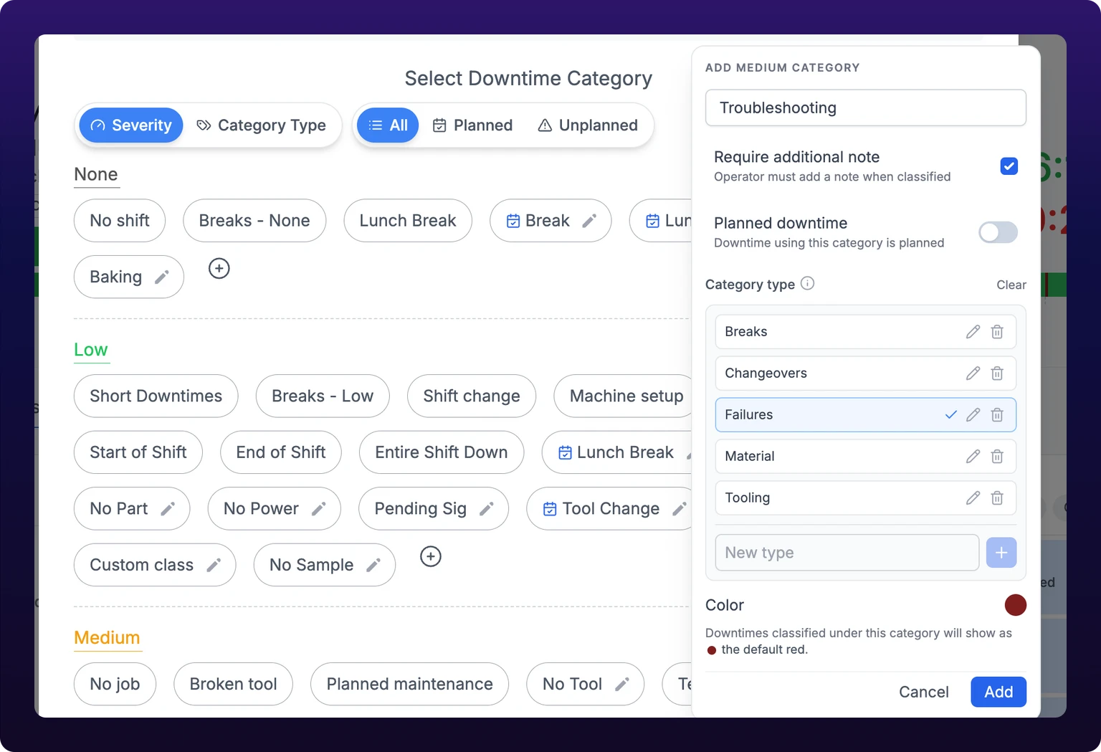Open the Category type info icon

pyautogui.click(x=807, y=283)
